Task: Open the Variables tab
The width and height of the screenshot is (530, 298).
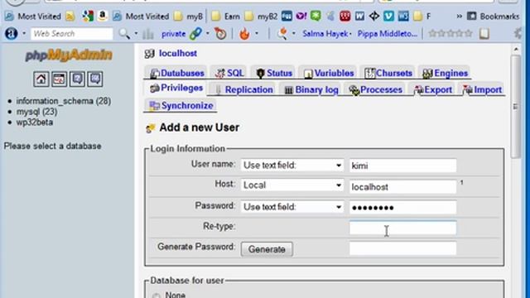Action: (329, 73)
